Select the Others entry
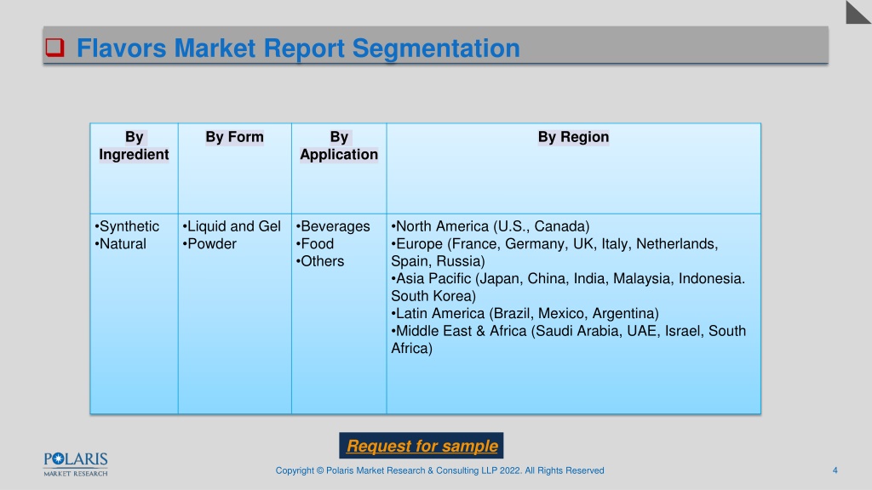The image size is (872, 490). pos(320,261)
